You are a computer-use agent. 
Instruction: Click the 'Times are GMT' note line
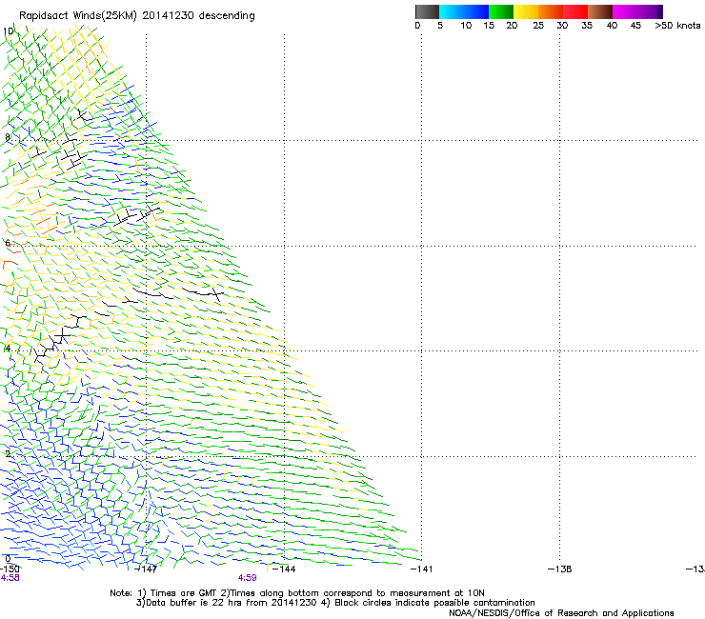point(297,593)
